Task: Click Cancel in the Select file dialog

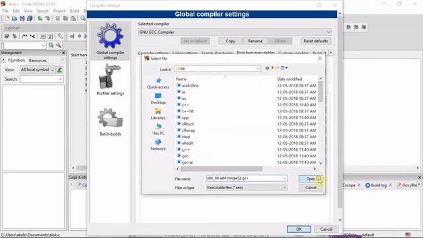Action: (311, 188)
